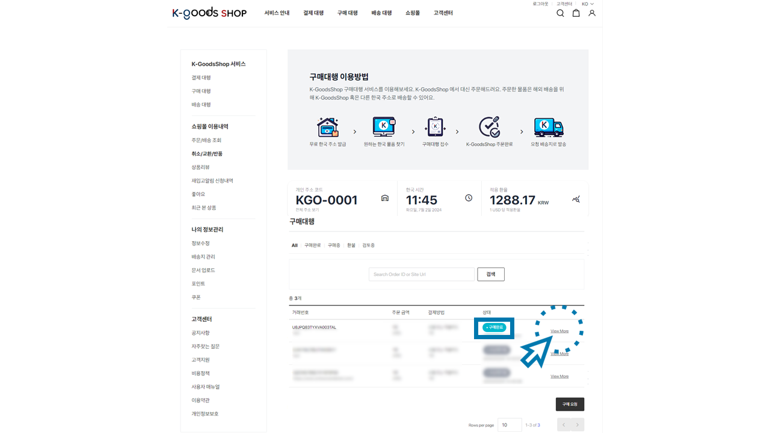Open the Rows per page selector
Image resolution: width=770 pixels, height=433 pixels.
pyautogui.click(x=510, y=425)
